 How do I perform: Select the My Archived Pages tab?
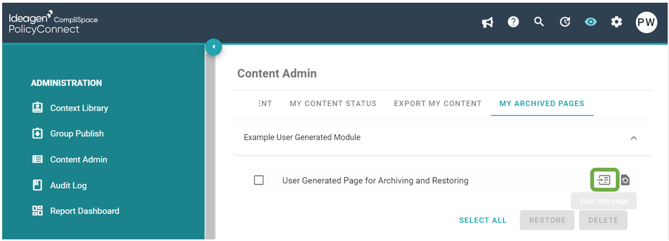tap(542, 103)
